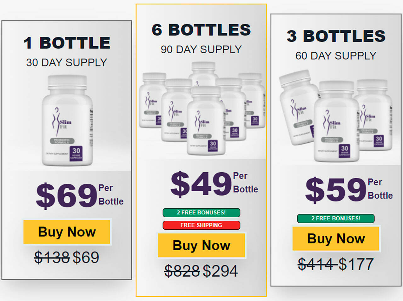Image resolution: width=403 pixels, height=301 pixels.
Task: Click the 60 DAY SUPPLY text
Action: (336, 56)
